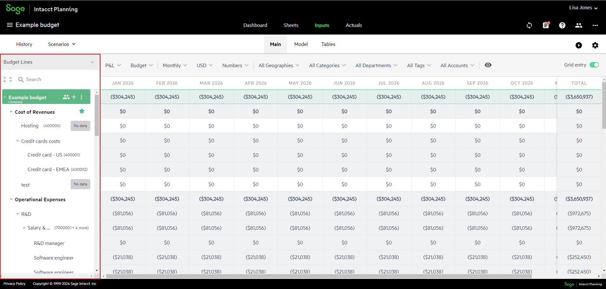Go to the Actuals tab

coord(354,25)
